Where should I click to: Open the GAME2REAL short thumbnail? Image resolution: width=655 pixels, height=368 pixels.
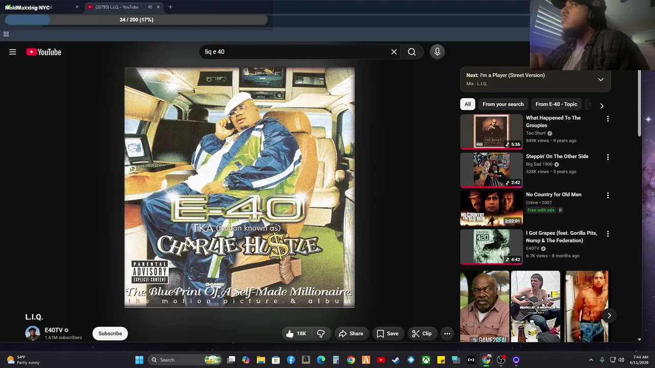pyautogui.click(x=484, y=307)
